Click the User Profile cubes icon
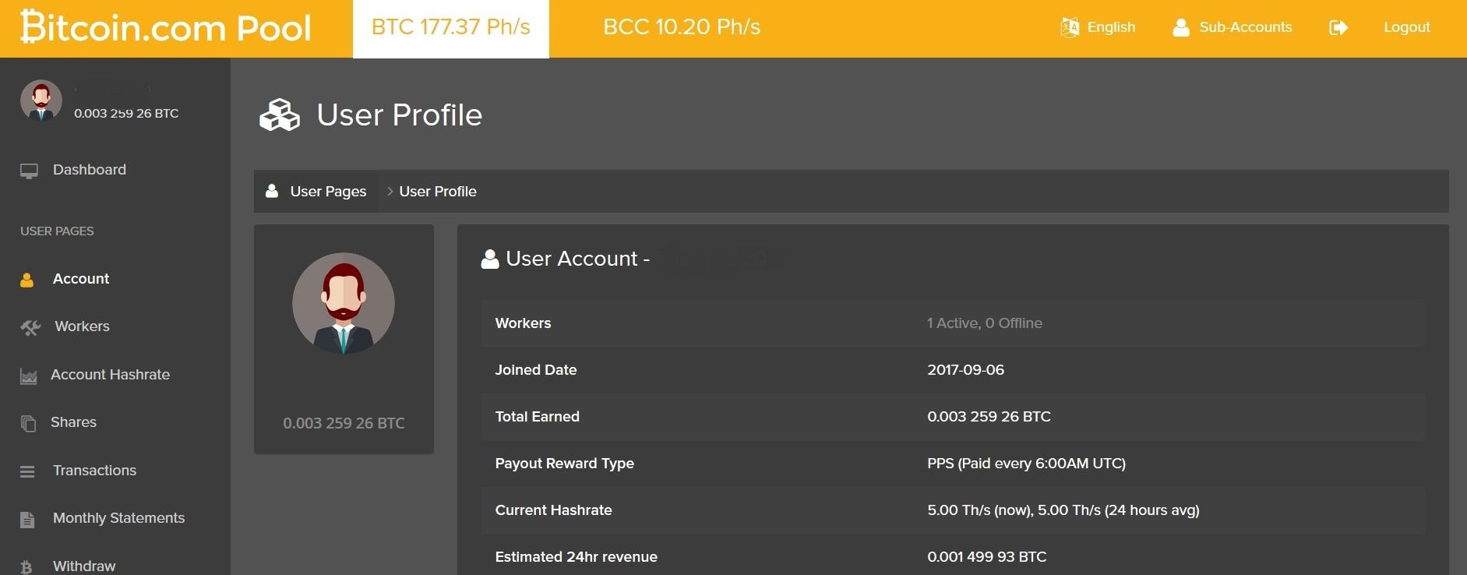 (x=280, y=115)
